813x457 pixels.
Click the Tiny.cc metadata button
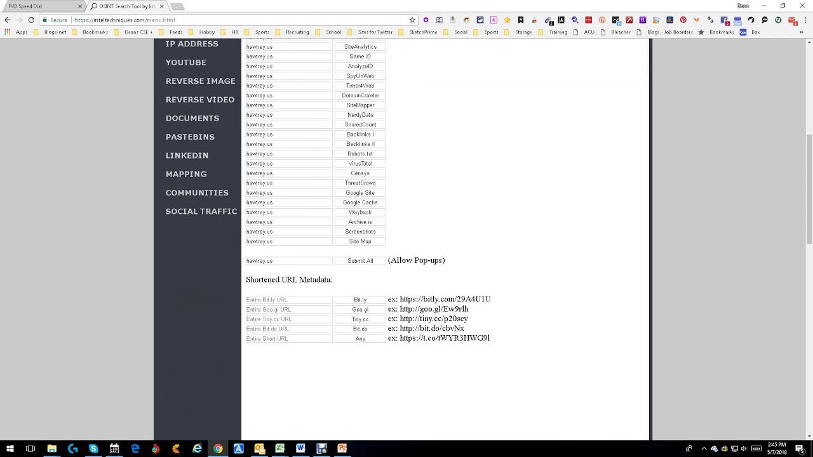pyautogui.click(x=360, y=319)
